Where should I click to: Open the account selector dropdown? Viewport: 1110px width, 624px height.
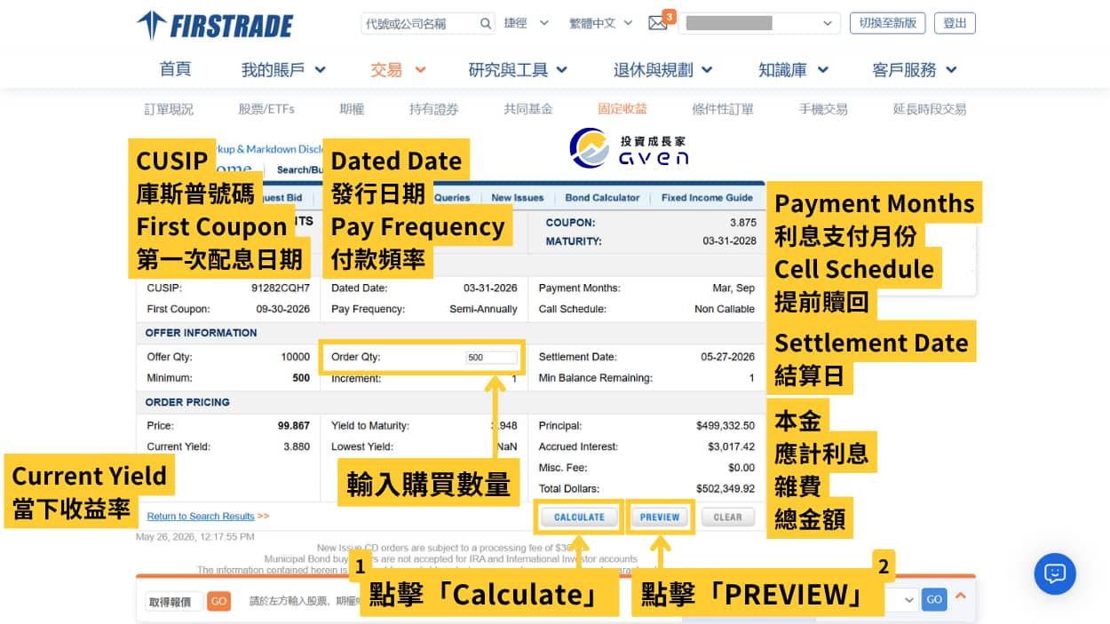click(x=759, y=24)
